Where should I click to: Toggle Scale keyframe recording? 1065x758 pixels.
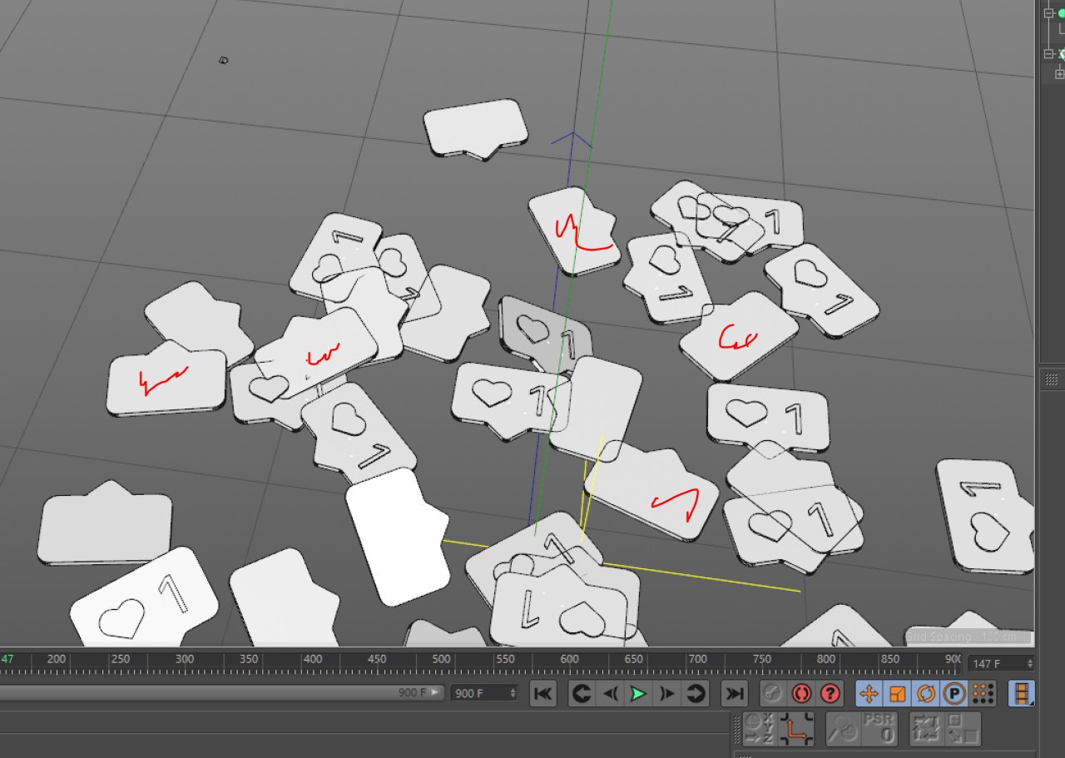(897, 693)
